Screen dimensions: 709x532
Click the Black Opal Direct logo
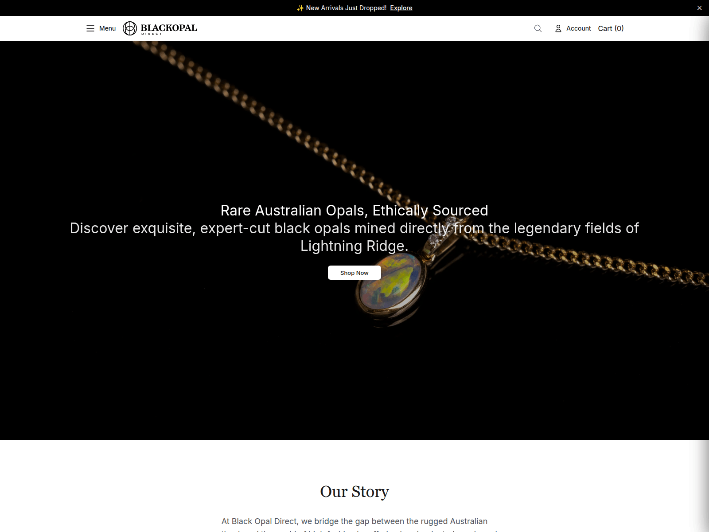click(160, 28)
